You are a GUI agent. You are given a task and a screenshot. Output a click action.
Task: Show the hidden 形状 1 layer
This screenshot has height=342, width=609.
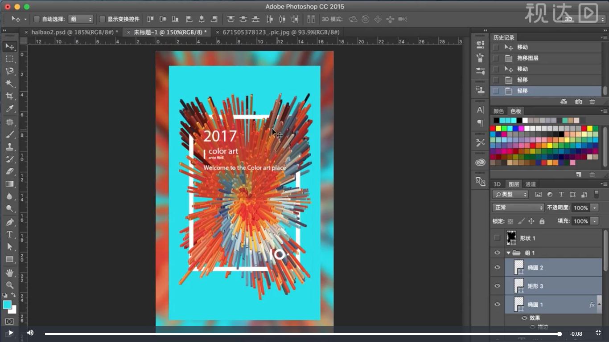click(497, 238)
